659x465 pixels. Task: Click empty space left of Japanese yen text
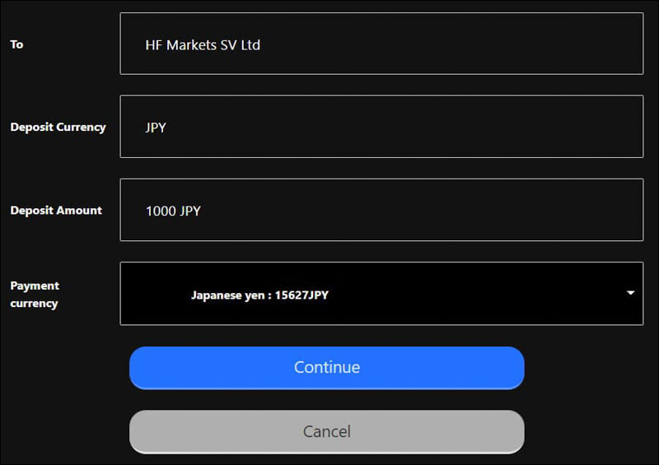click(157, 294)
